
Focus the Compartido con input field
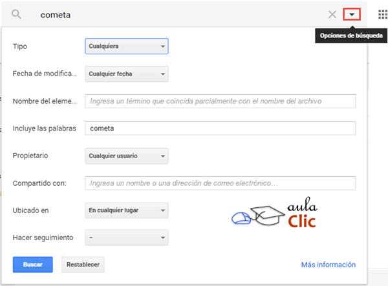point(221,183)
